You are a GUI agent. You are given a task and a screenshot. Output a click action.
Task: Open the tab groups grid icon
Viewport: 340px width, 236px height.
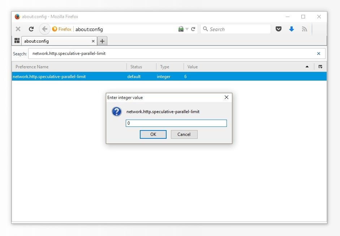[17, 41]
